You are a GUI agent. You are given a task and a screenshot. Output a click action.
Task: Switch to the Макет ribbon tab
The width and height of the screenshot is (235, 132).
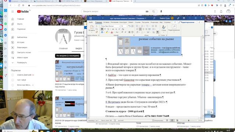[131, 22]
